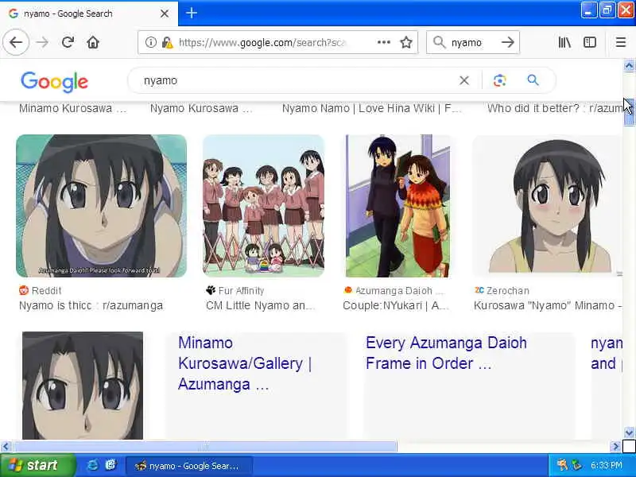Bookmark this page with the star
The height and width of the screenshot is (477, 636).
pyautogui.click(x=406, y=42)
